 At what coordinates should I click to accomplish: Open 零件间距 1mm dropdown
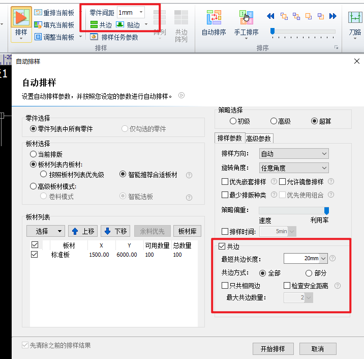(141, 12)
